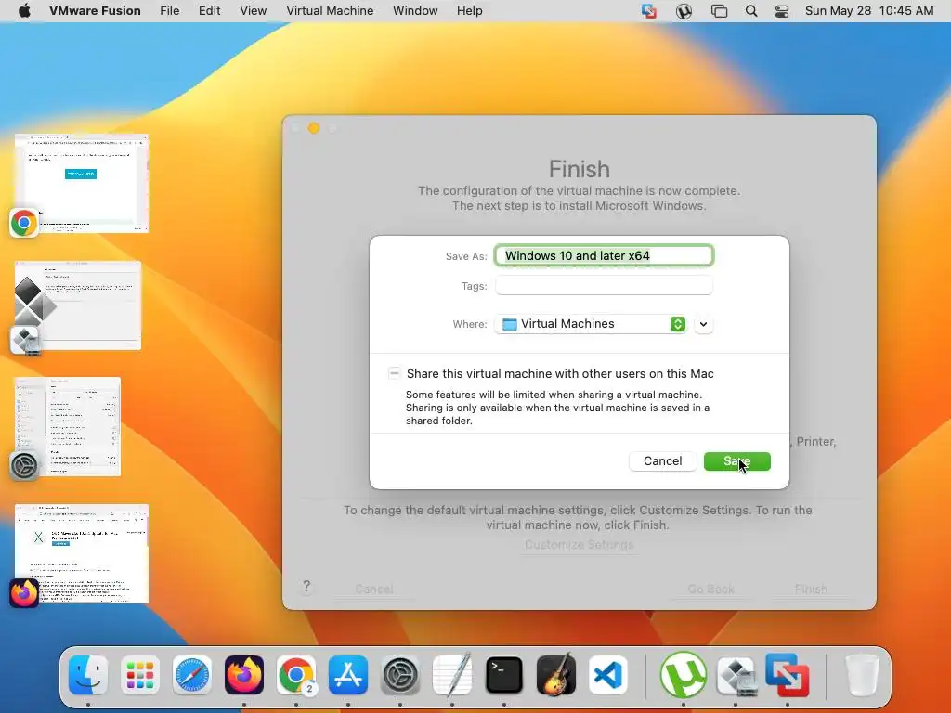Open Boot Camp Assistant in the Dock
This screenshot has width=951, height=713.
pos(736,675)
